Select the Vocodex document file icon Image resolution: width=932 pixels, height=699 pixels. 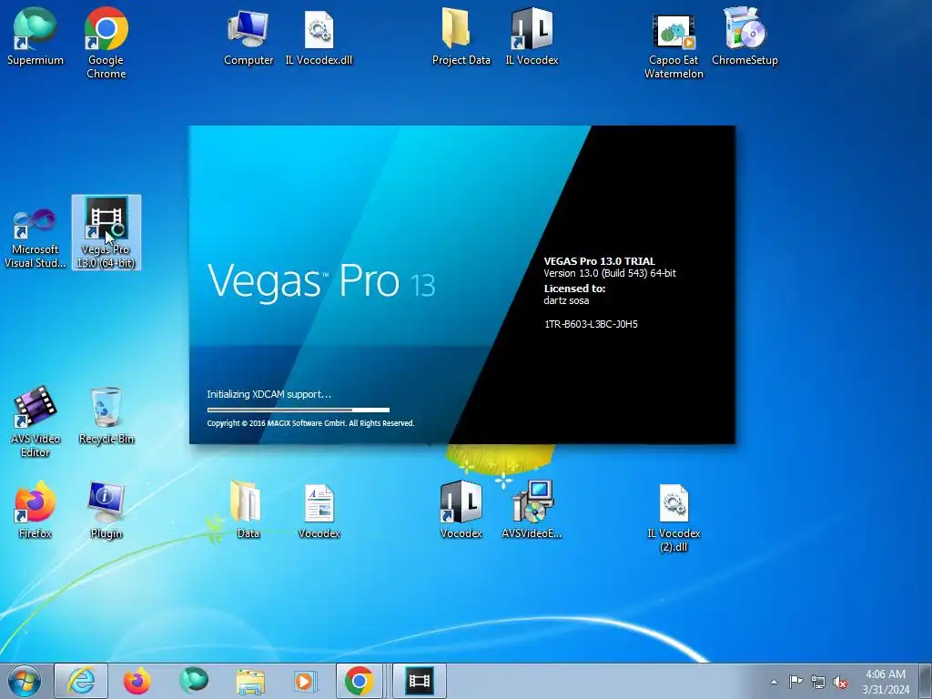pyautogui.click(x=319, y=510)
